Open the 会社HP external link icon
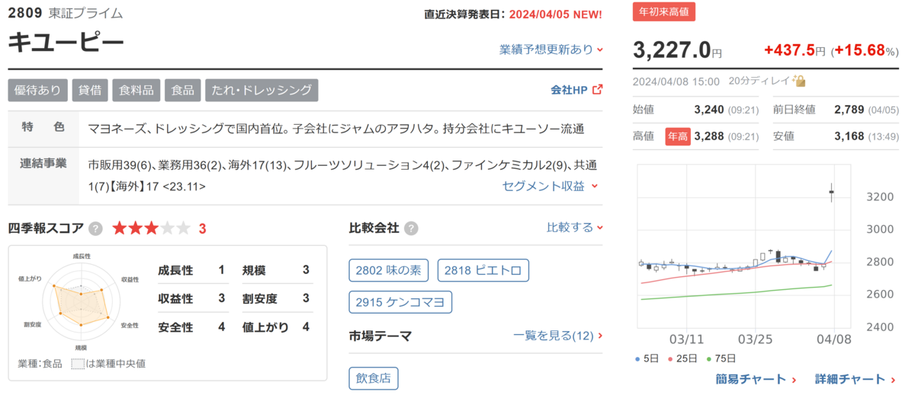 pos(597,90)
